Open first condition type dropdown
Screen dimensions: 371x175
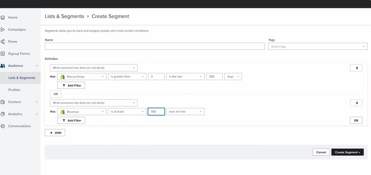point(94,68)
